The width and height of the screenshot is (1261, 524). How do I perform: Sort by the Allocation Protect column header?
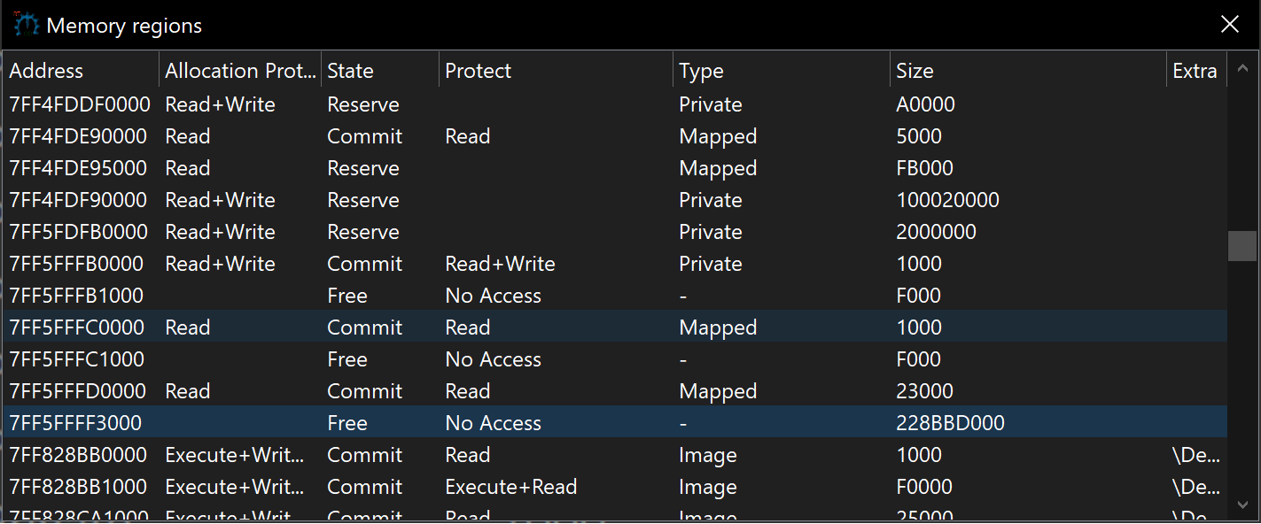[239, 71]
